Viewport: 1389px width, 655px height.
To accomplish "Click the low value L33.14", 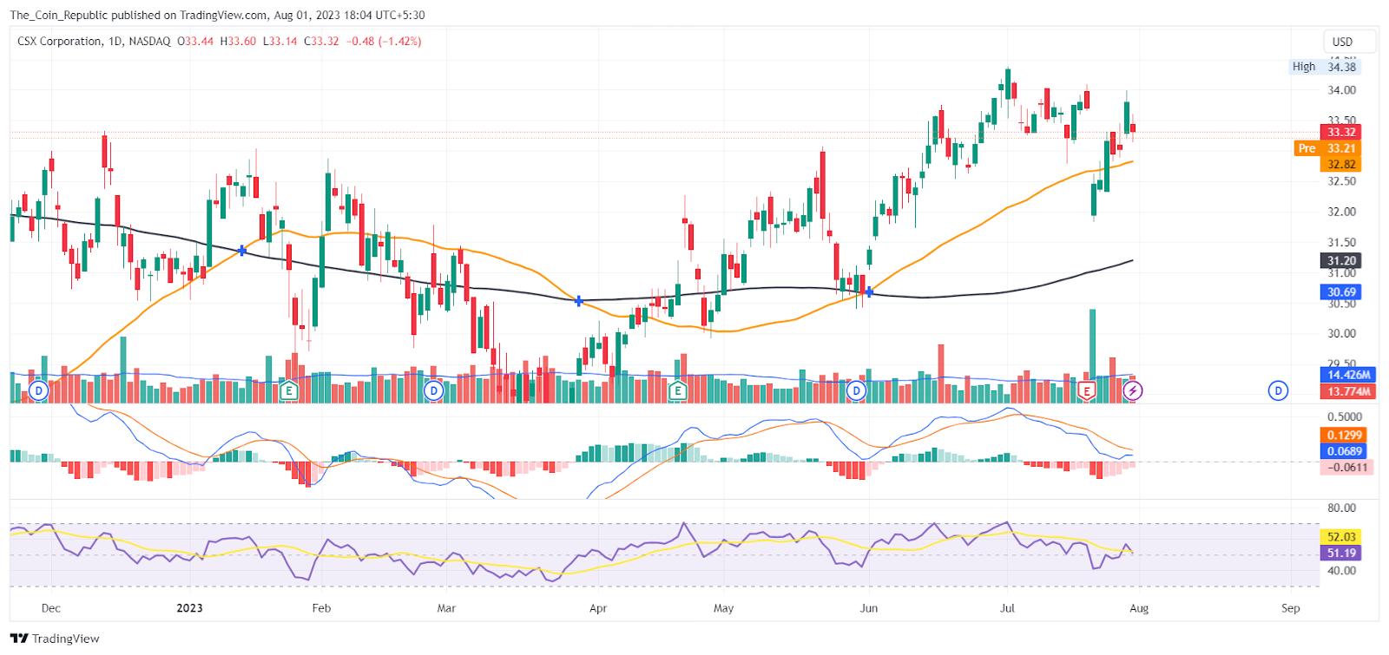I will click(280, 42).
